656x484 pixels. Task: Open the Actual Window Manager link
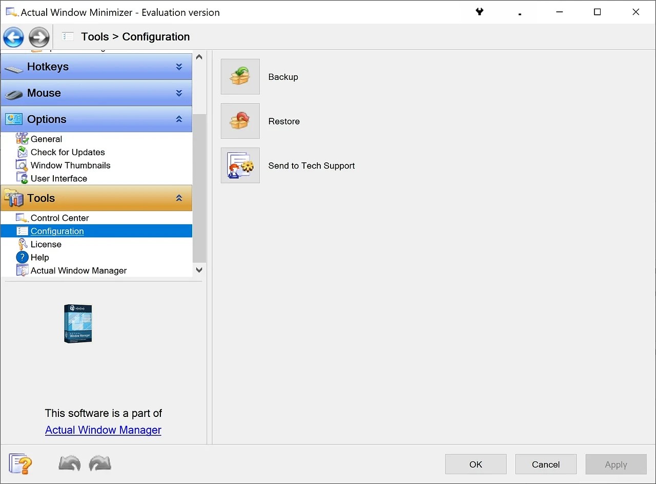[102, 430]
